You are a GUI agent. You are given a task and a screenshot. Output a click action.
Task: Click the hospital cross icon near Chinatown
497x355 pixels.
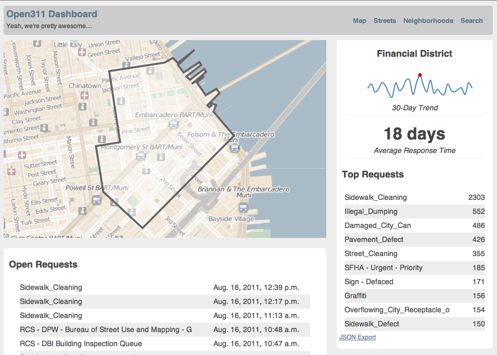(x=84, y=95)
